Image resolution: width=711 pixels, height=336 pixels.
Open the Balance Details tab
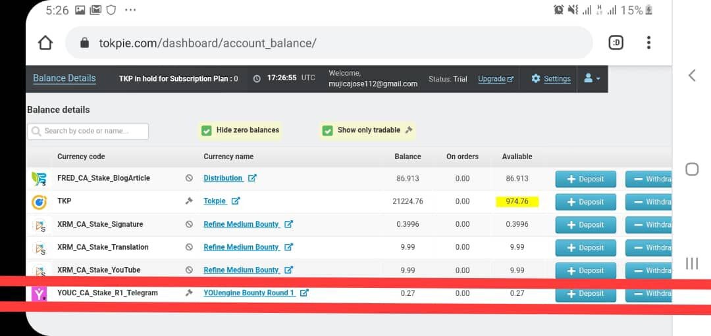point(65,78)
